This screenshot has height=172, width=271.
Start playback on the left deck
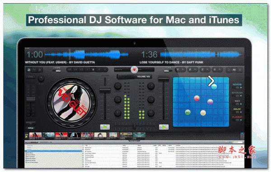point(105,127)
